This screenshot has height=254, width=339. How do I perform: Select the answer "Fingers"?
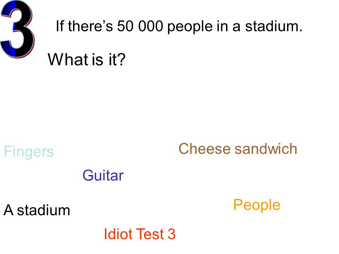click(x=29, y=152)
